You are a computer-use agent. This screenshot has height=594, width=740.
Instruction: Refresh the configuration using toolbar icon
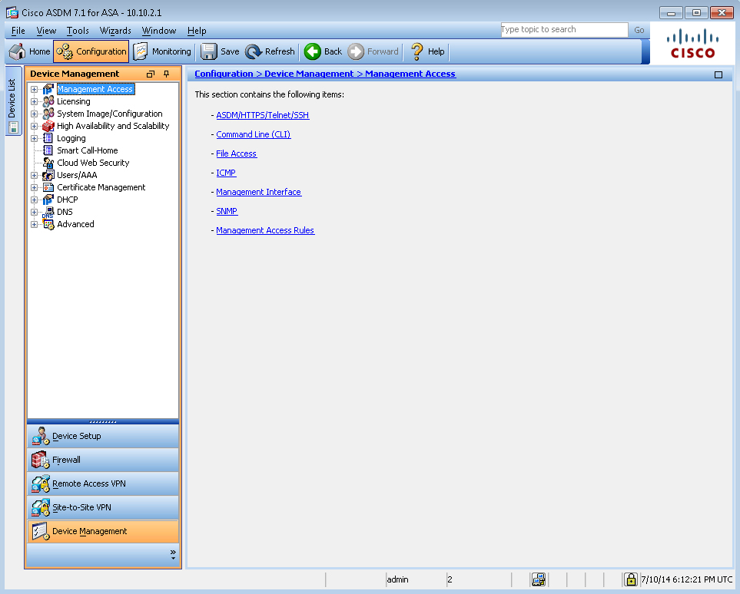tap(254, 51)
